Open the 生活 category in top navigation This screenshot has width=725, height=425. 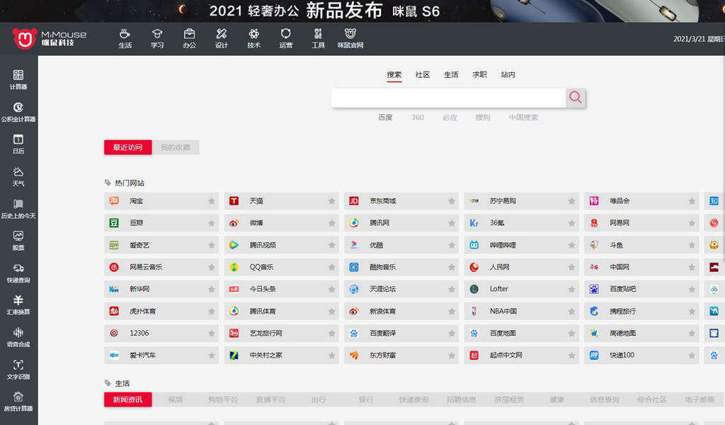coord(125,38)
